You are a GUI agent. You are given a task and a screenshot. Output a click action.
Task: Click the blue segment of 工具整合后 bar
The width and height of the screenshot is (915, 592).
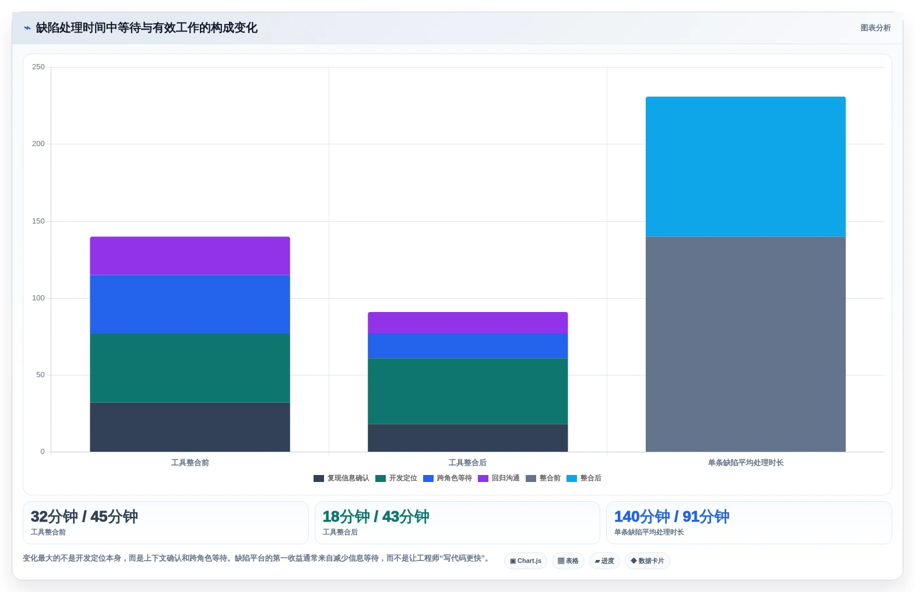[468, 346]
